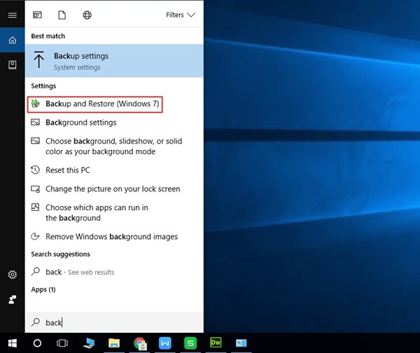Click the web results magnifier icon
Image resolution: width=420 pixels, height=353 pixels.
36,272
